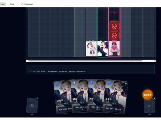Target the enemy portrait in the pink lane

click(x=114, y=48)
